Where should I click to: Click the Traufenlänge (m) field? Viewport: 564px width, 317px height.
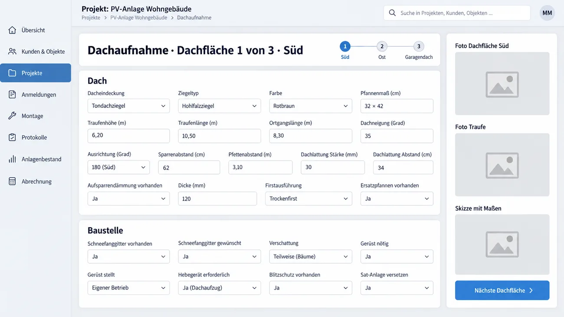[220, 136]
